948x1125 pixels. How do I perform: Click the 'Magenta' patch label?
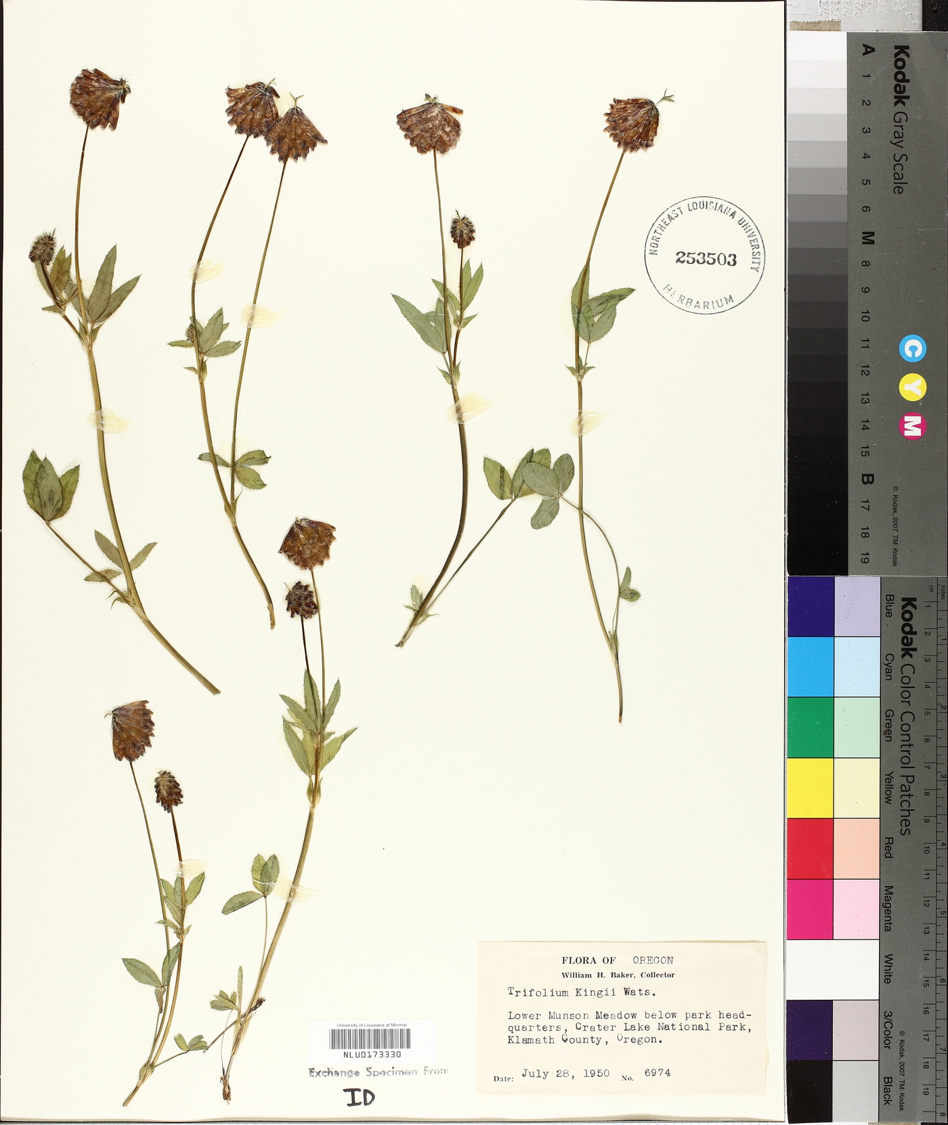pos(888,908)
